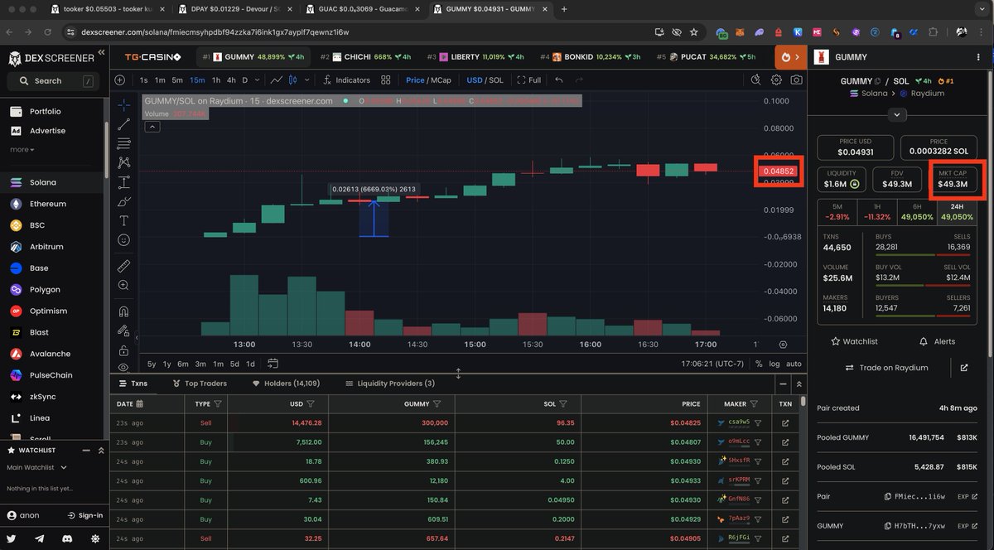The width and height of the screenshot is (994, 550).
Task: Open the USD column filter
Action: tap(311, 404)
